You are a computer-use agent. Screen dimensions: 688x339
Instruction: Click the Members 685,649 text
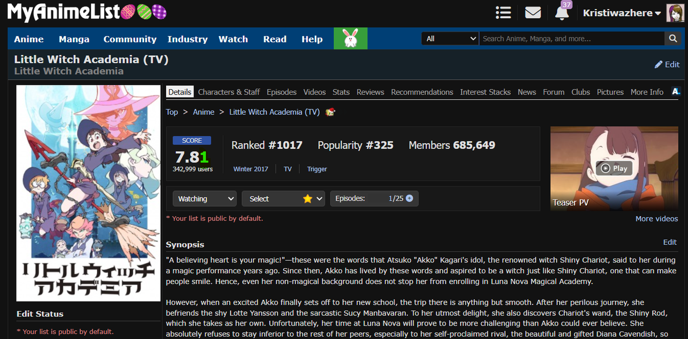(x=452, y=145)
